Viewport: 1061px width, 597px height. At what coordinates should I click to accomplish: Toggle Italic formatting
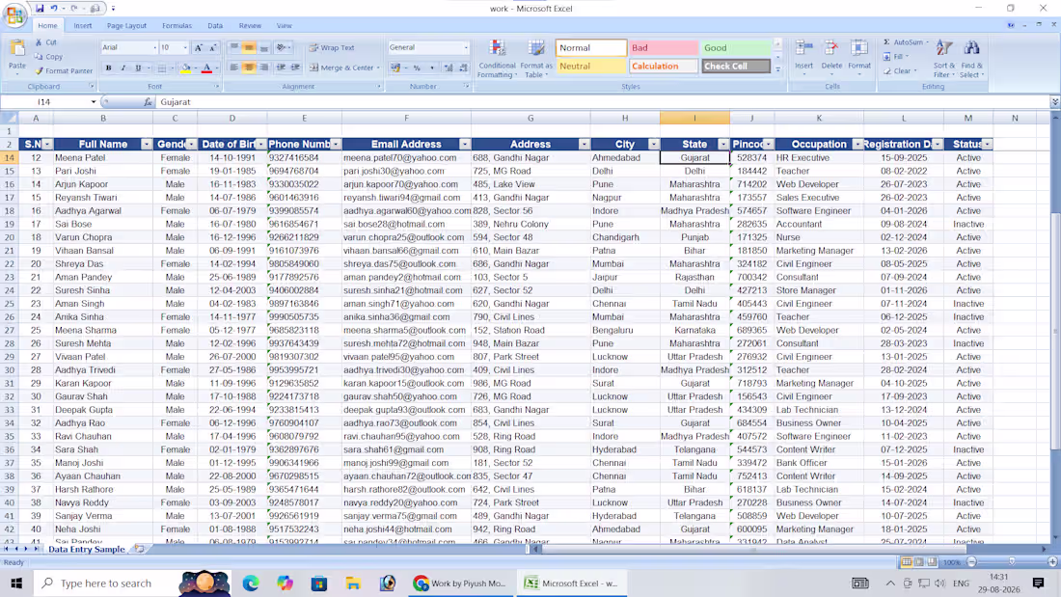tap(123, 68)
